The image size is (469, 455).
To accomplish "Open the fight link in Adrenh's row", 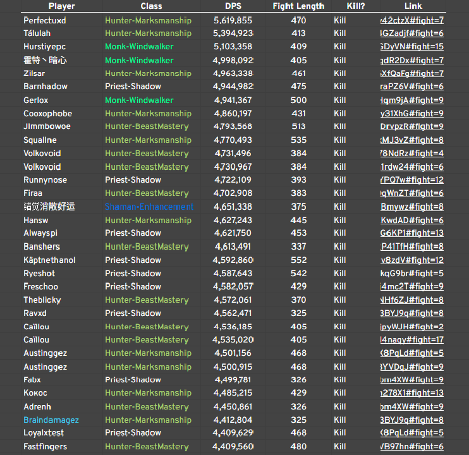I will [412, 406].
